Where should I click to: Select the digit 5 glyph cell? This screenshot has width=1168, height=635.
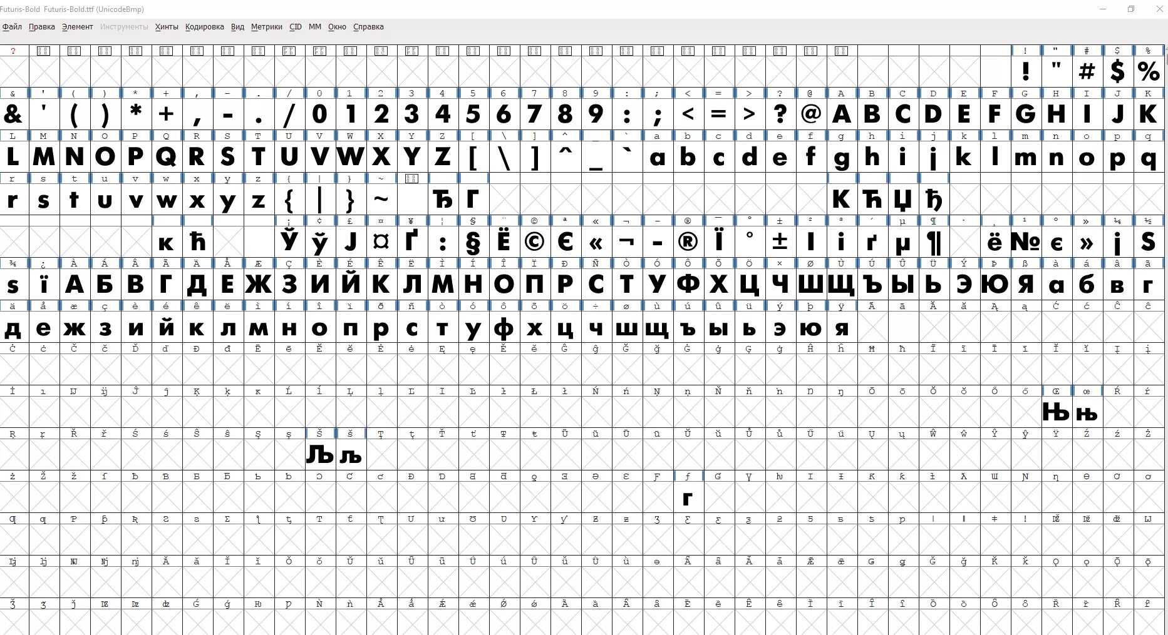(473, 114)
